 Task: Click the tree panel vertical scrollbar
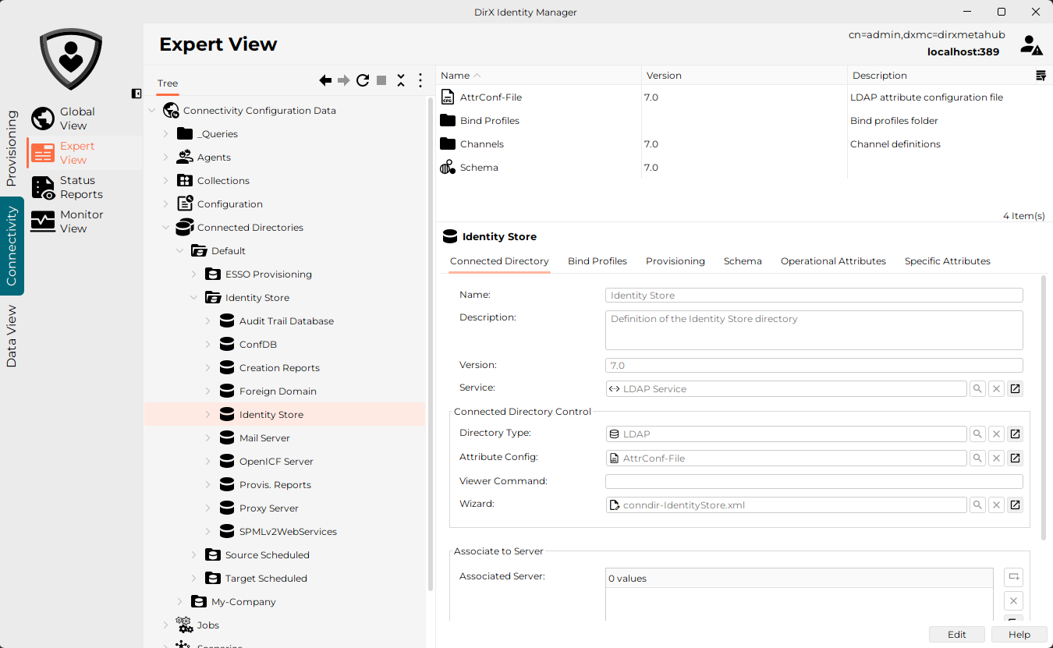[x=431, y=343]
